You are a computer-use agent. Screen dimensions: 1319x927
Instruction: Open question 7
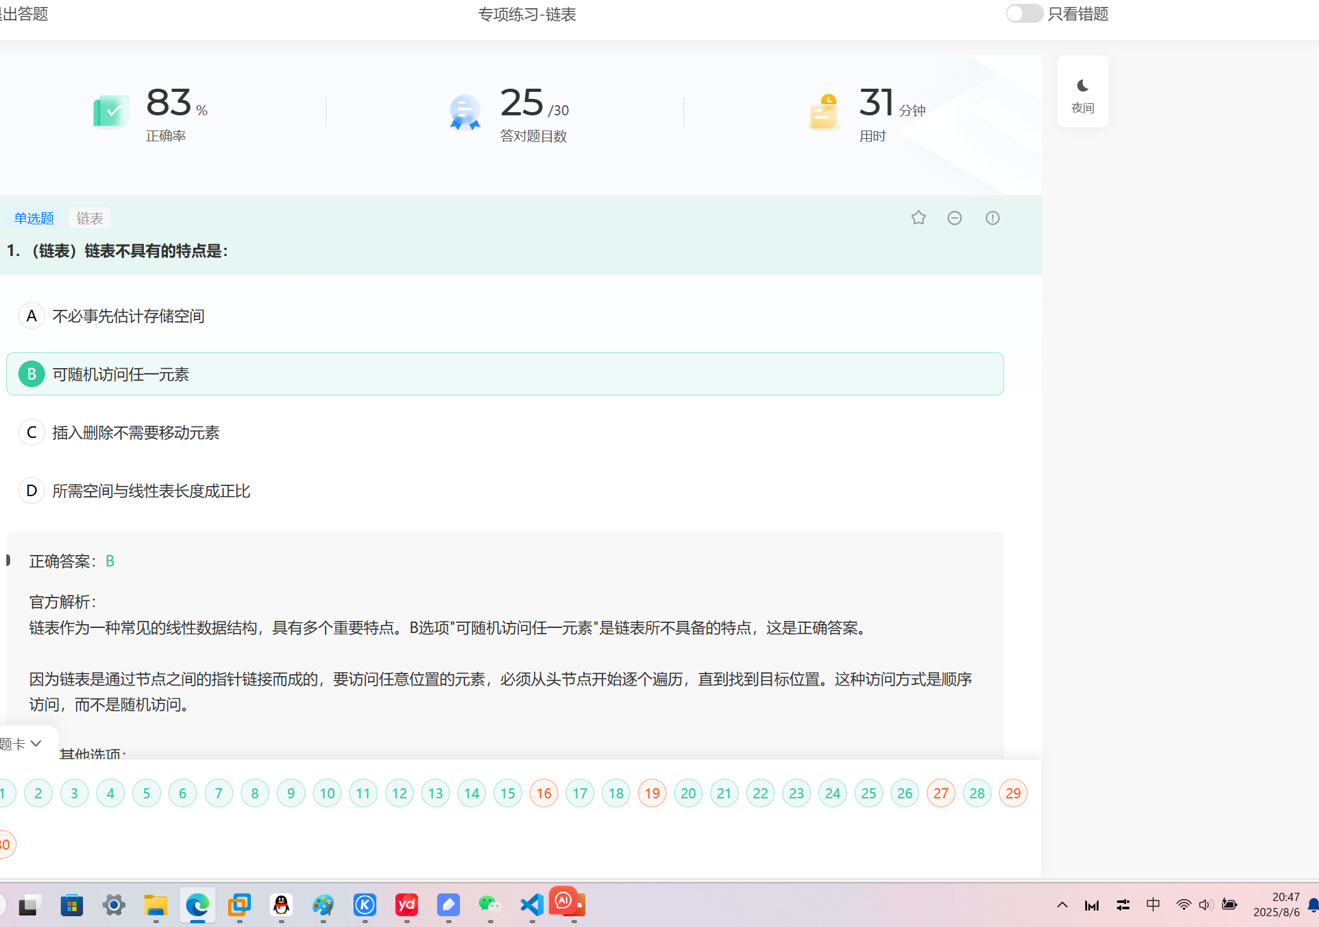pyautogui.click(x=219, y=793)
